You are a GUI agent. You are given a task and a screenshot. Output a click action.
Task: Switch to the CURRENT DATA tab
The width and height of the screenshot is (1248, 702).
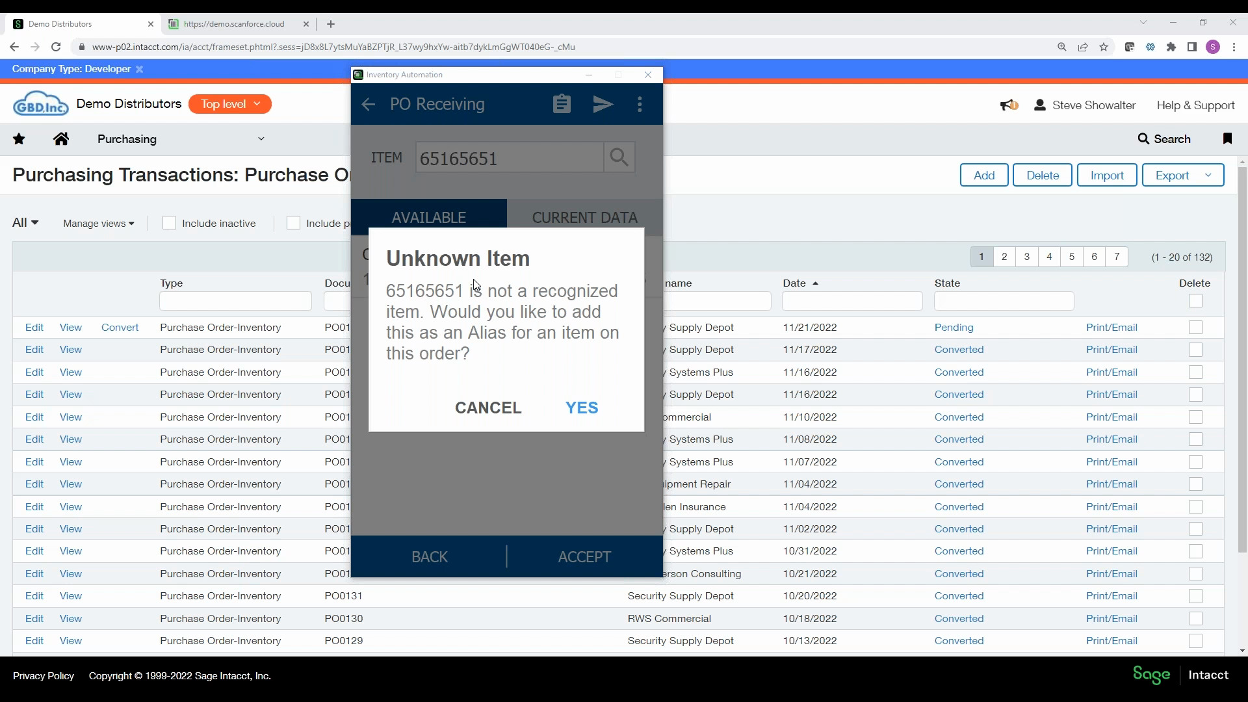pos(584,217)
